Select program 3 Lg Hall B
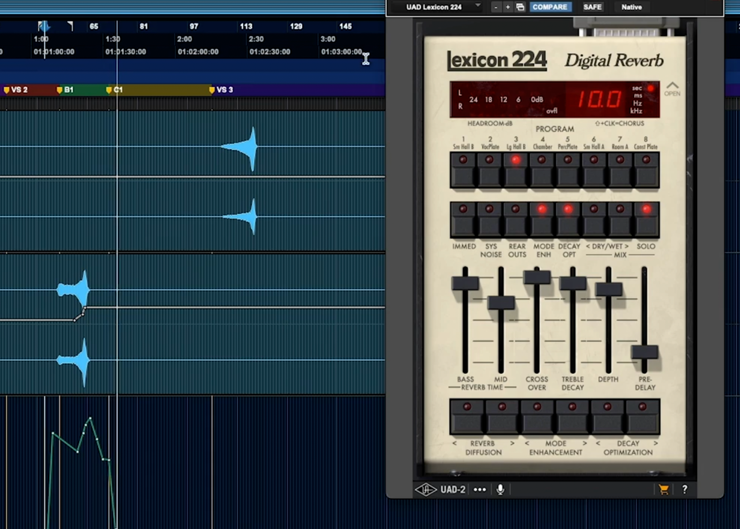The width and height of the screenshot is (740, 529). pyautogui.click(x=516, y=171)
